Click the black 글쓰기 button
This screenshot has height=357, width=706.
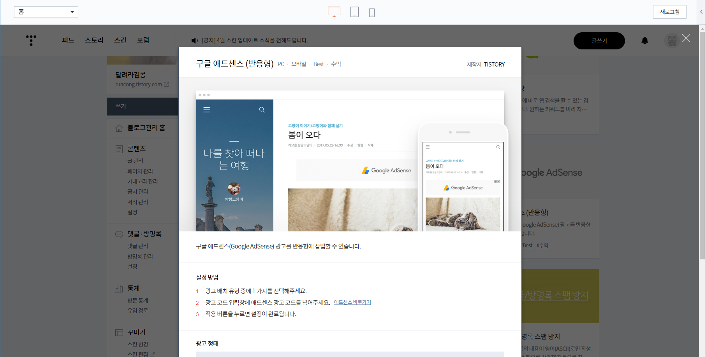click(599, 41)
